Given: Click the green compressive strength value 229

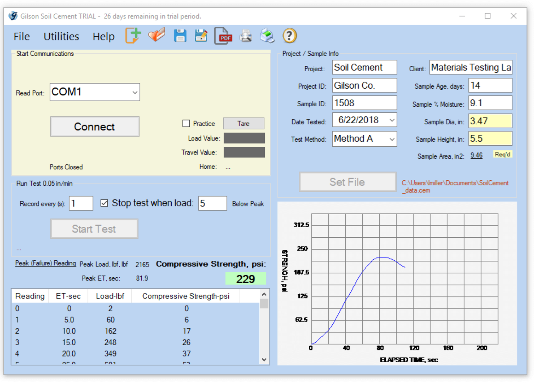Looking at the screenshot, I should pos(246,278).
